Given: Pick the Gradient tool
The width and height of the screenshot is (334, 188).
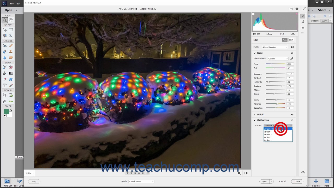Looking at the screenshot, I should [x=11, y=73].
